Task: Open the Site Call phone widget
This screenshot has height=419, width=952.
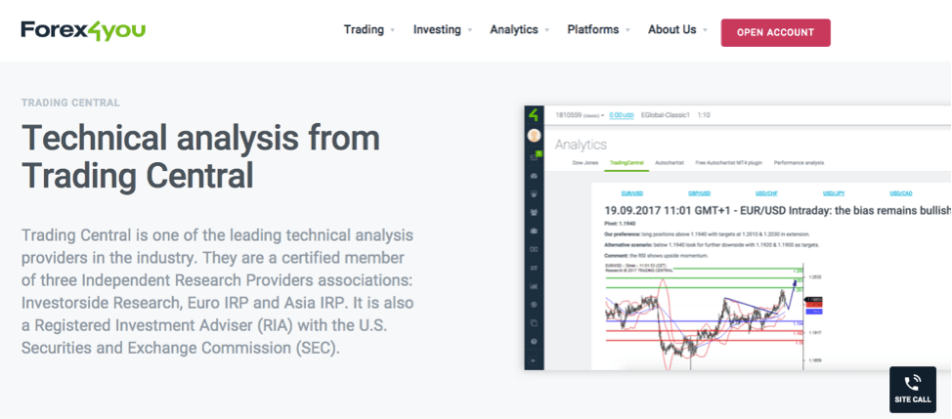Action: click(x=913, y=390)
